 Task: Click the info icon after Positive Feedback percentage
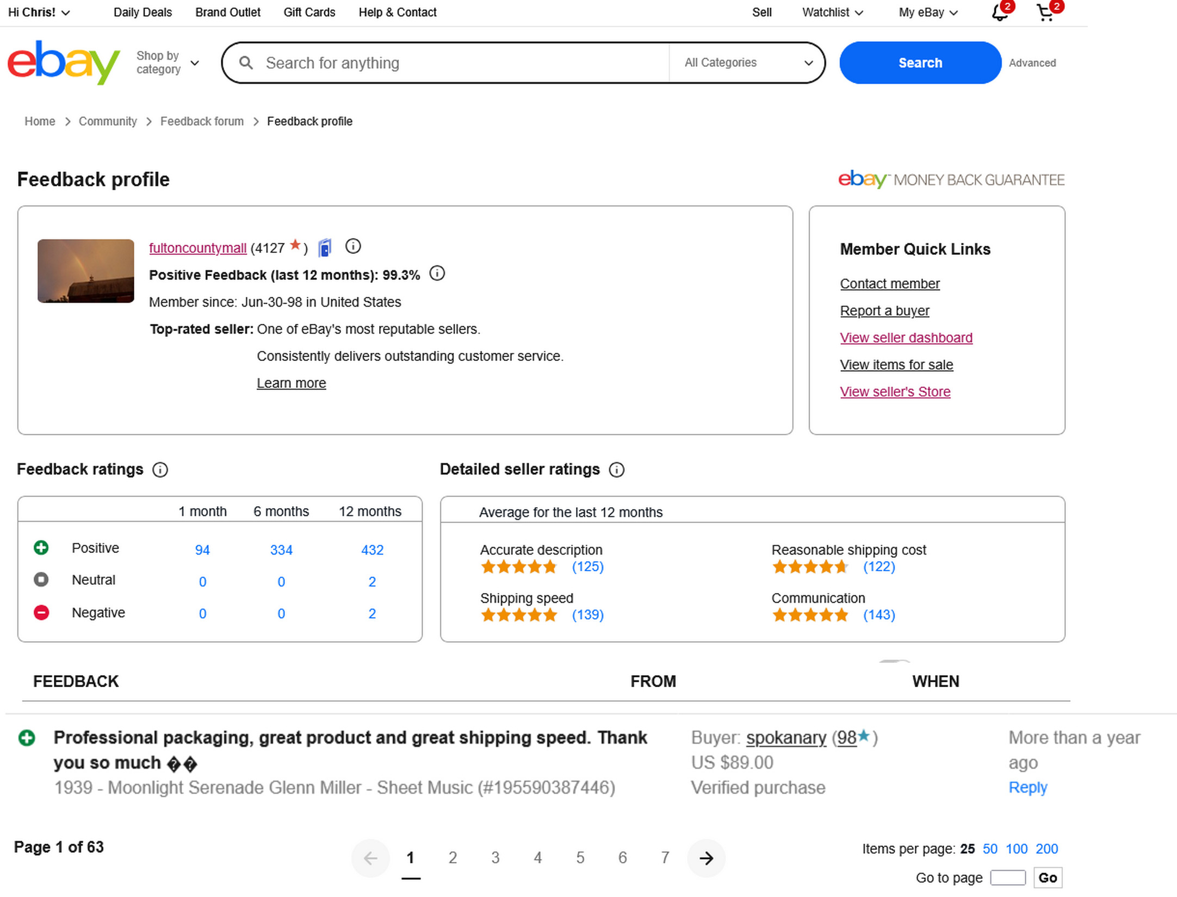click(x=437, y=273)
